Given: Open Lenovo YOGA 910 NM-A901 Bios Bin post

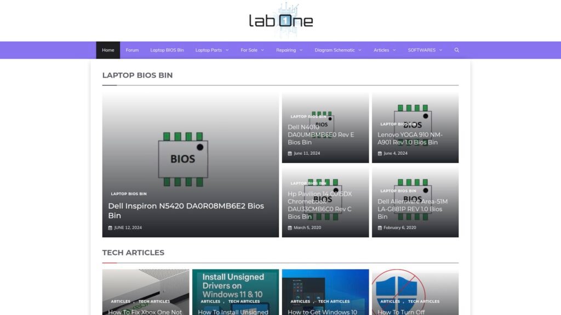Looking at the screenshot, I should coord(410,138).
